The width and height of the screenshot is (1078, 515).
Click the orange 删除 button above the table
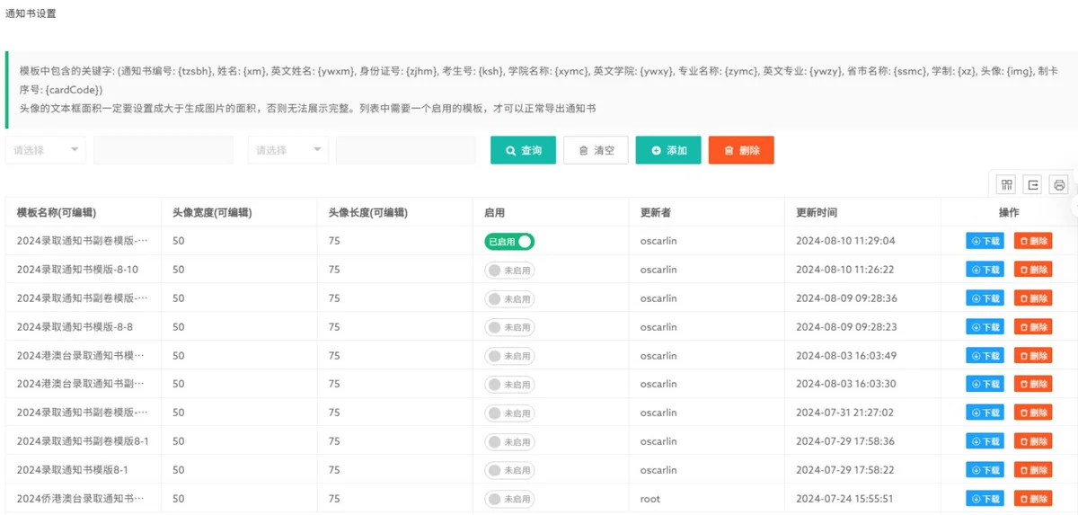click(x=741, y=150)
